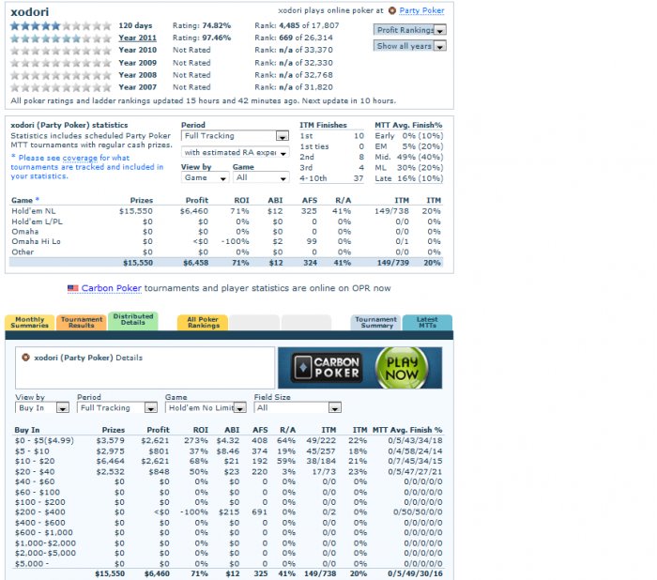The width and height of the screenshot is (657, 580).
Task: Click the $5 - $10 buy-in row
Action: tap(228, 451)
